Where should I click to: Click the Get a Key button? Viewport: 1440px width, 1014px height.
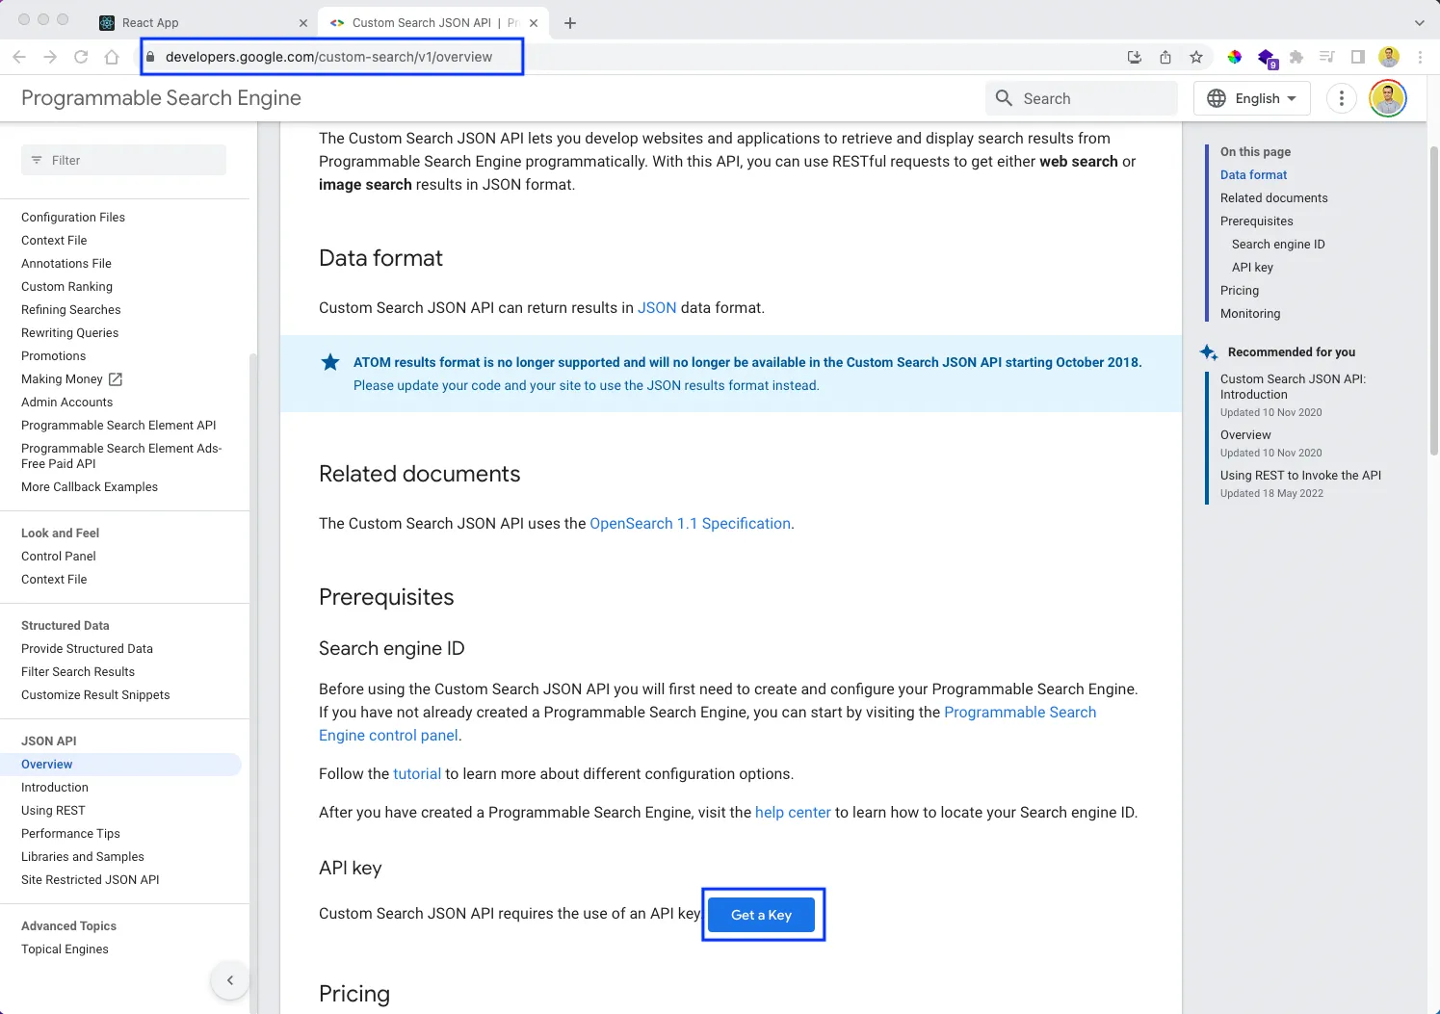click(761, 915)
